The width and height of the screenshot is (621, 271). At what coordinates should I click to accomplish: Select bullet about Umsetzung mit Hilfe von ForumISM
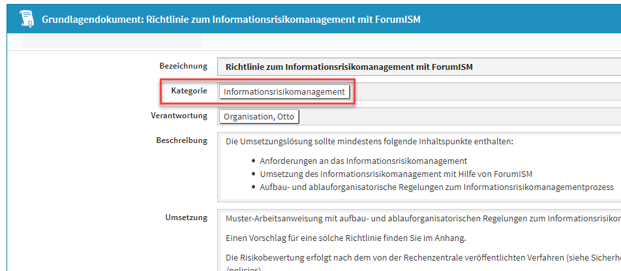[376, 174]
